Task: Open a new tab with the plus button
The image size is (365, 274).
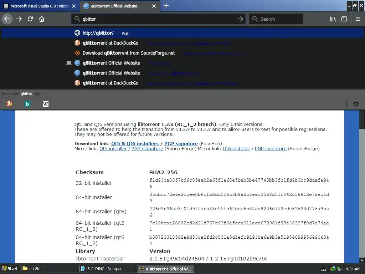Action: [166, 6]
